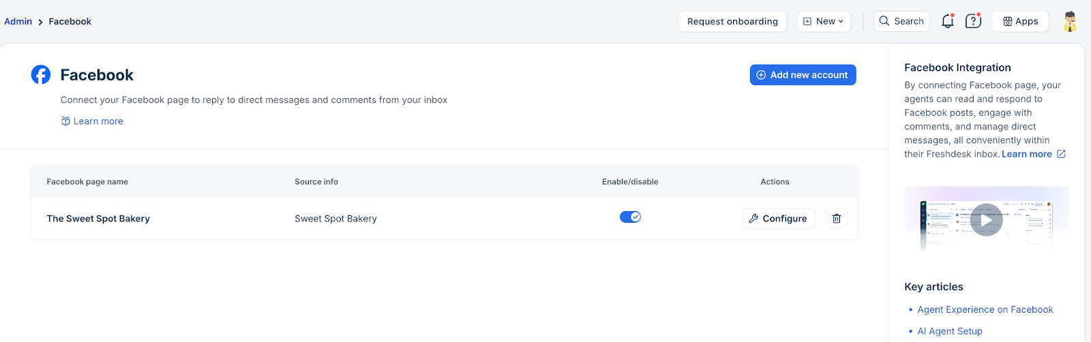Image resolution: width=1091 pixels, height=342 pixels.
Task: Click Request onboarding button
Action: tap(732, 21)
